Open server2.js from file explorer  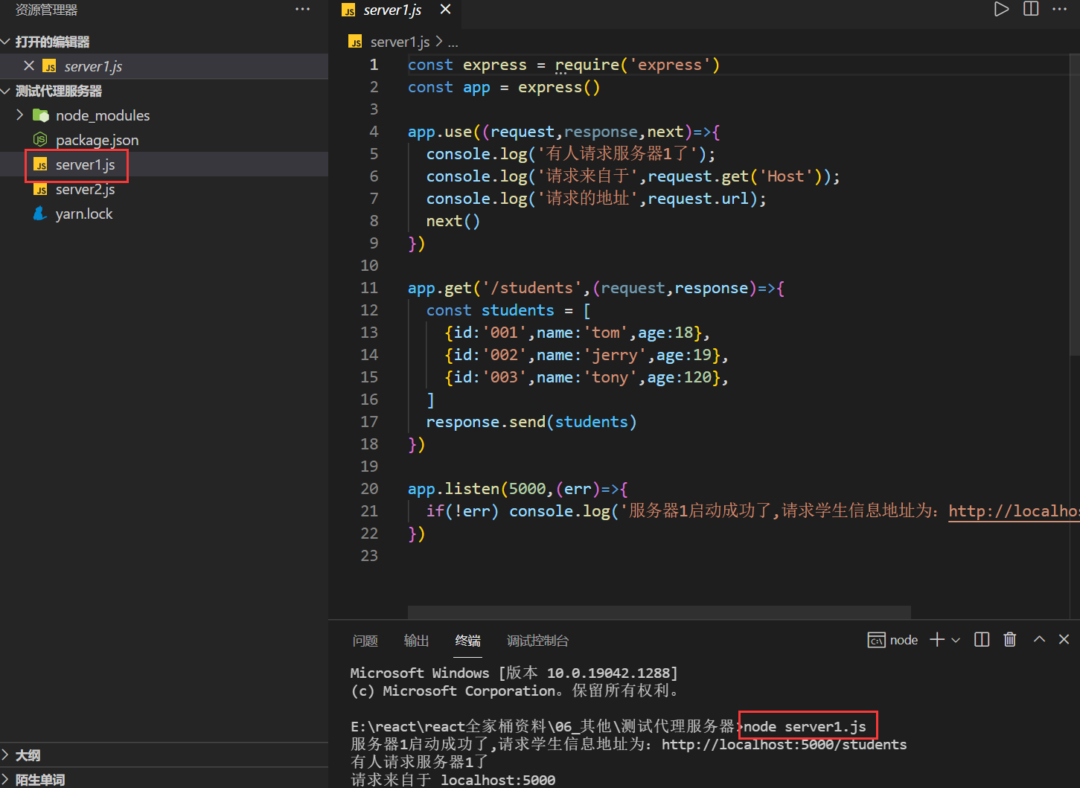click(85, 190)
